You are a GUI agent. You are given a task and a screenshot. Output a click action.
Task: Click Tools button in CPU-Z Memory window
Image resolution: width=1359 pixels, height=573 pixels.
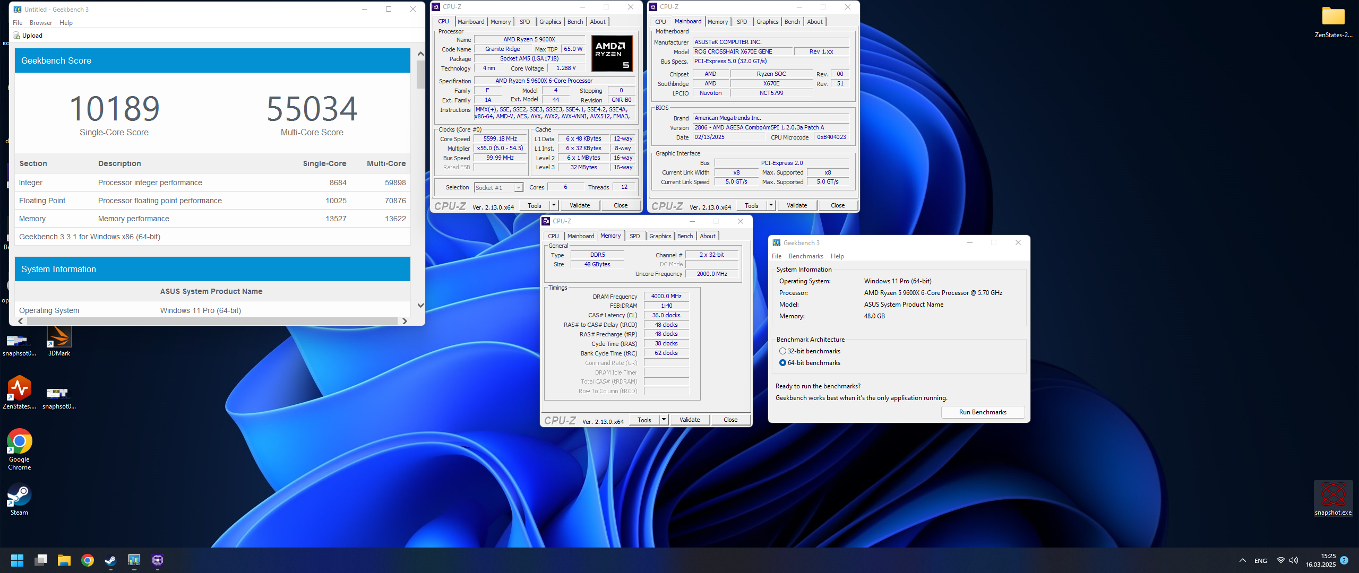(x=644, y=420)
